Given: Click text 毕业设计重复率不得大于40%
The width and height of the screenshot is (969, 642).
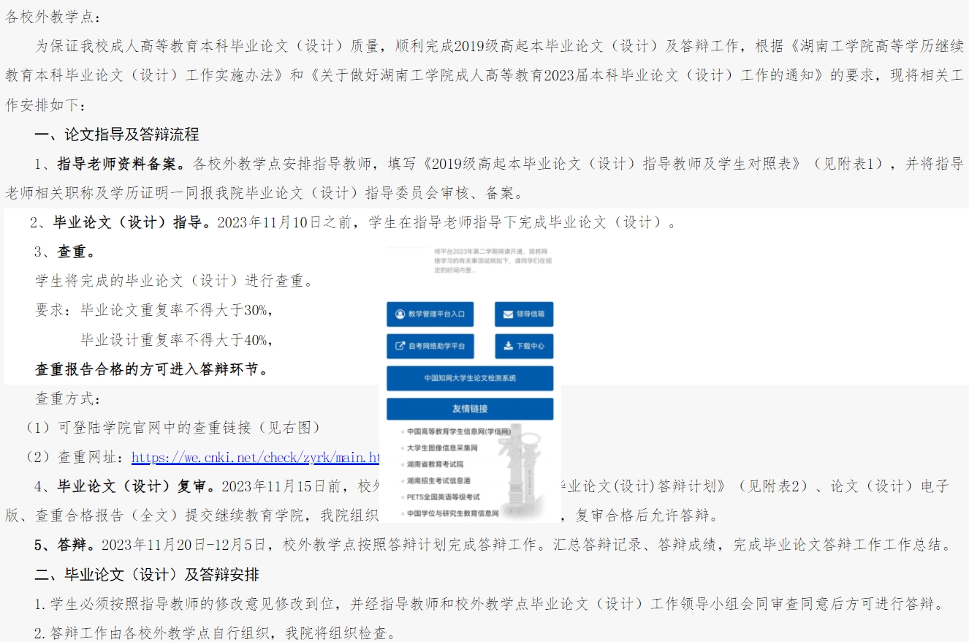Looking at the screenshot, I should (174, 339).
